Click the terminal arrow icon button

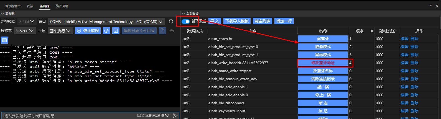tap(116, 31)
